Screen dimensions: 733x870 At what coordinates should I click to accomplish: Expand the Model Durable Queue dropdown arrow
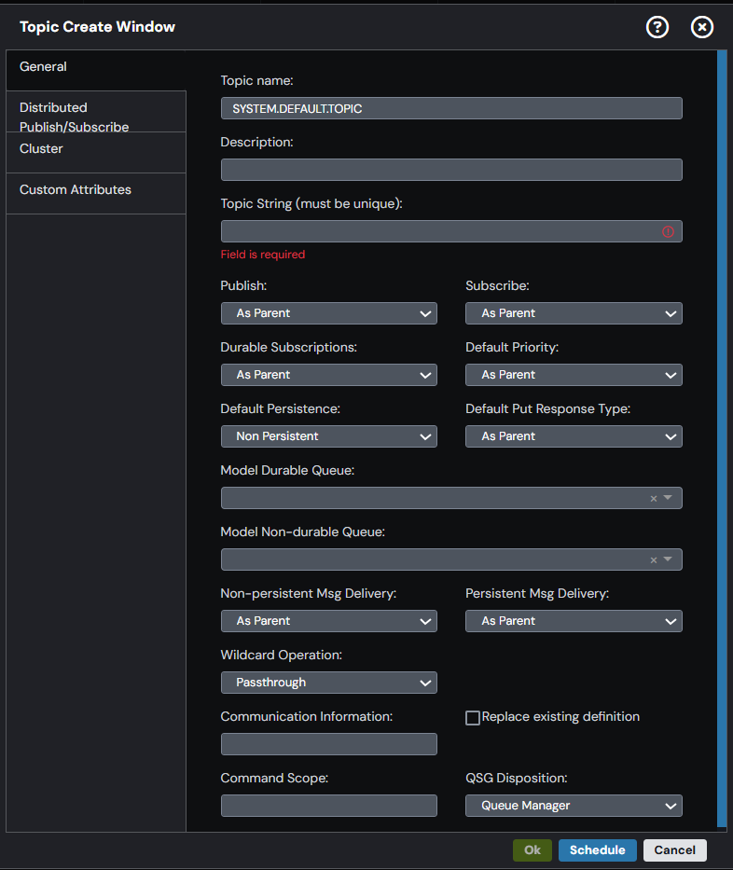tap(668, 498)
